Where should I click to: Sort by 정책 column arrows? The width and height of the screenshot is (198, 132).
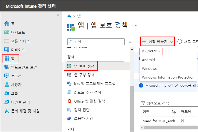(x=173, y=112)
